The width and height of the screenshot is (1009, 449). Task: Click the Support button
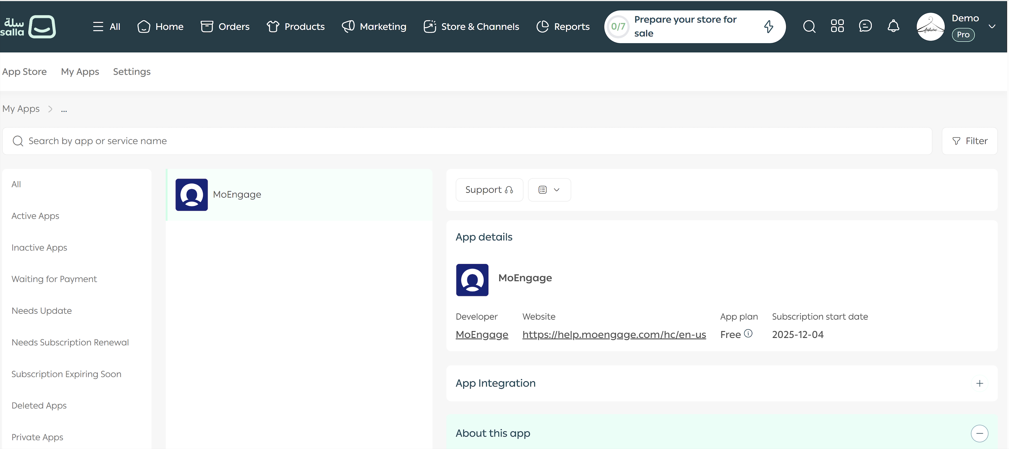pyautogui.click(x=489, y=190)
